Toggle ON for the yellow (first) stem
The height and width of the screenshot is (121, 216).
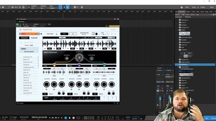45,94
